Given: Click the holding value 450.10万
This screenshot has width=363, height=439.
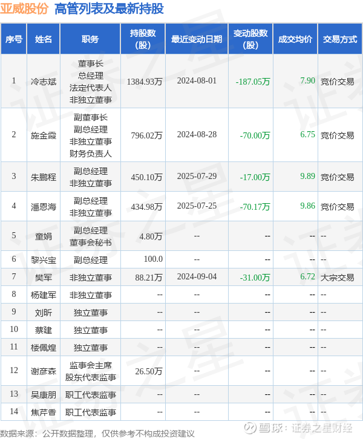Looking at the screenshot, I should pos(146,177).
